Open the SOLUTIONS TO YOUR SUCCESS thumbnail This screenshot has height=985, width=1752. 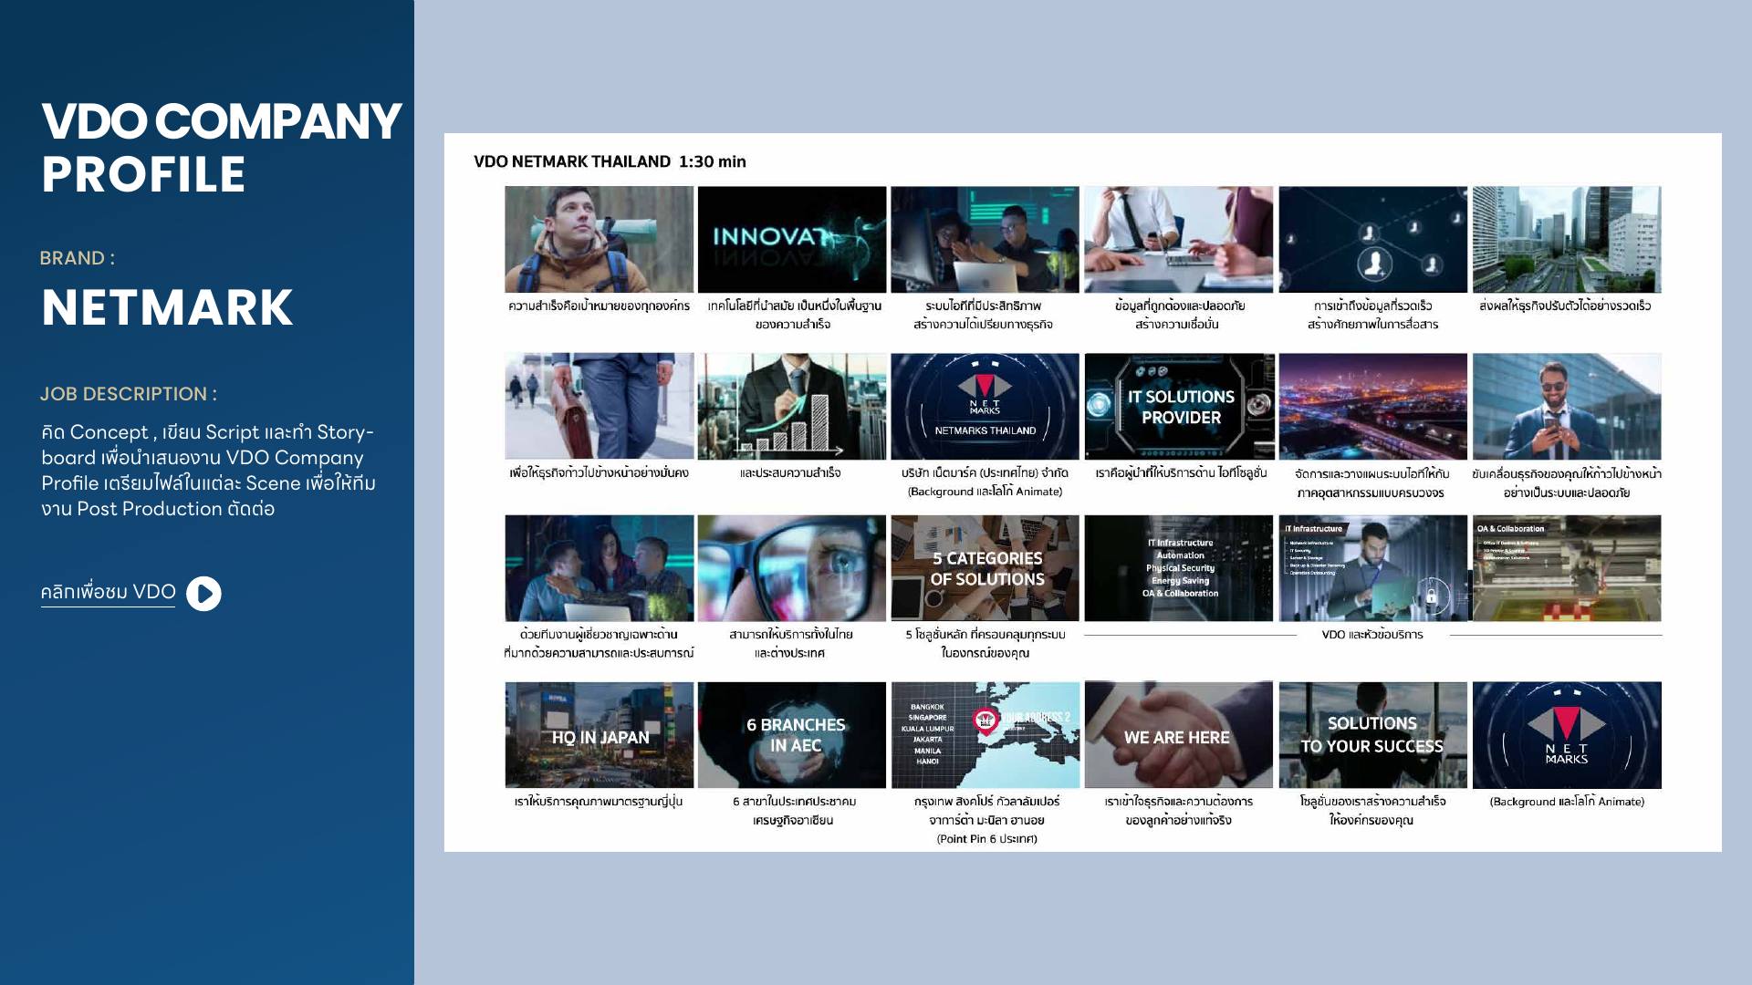click(1373, 735)
